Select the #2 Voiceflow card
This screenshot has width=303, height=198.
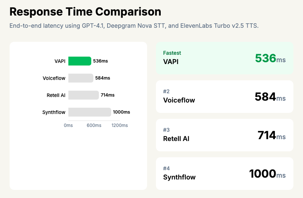pos(224,97)
